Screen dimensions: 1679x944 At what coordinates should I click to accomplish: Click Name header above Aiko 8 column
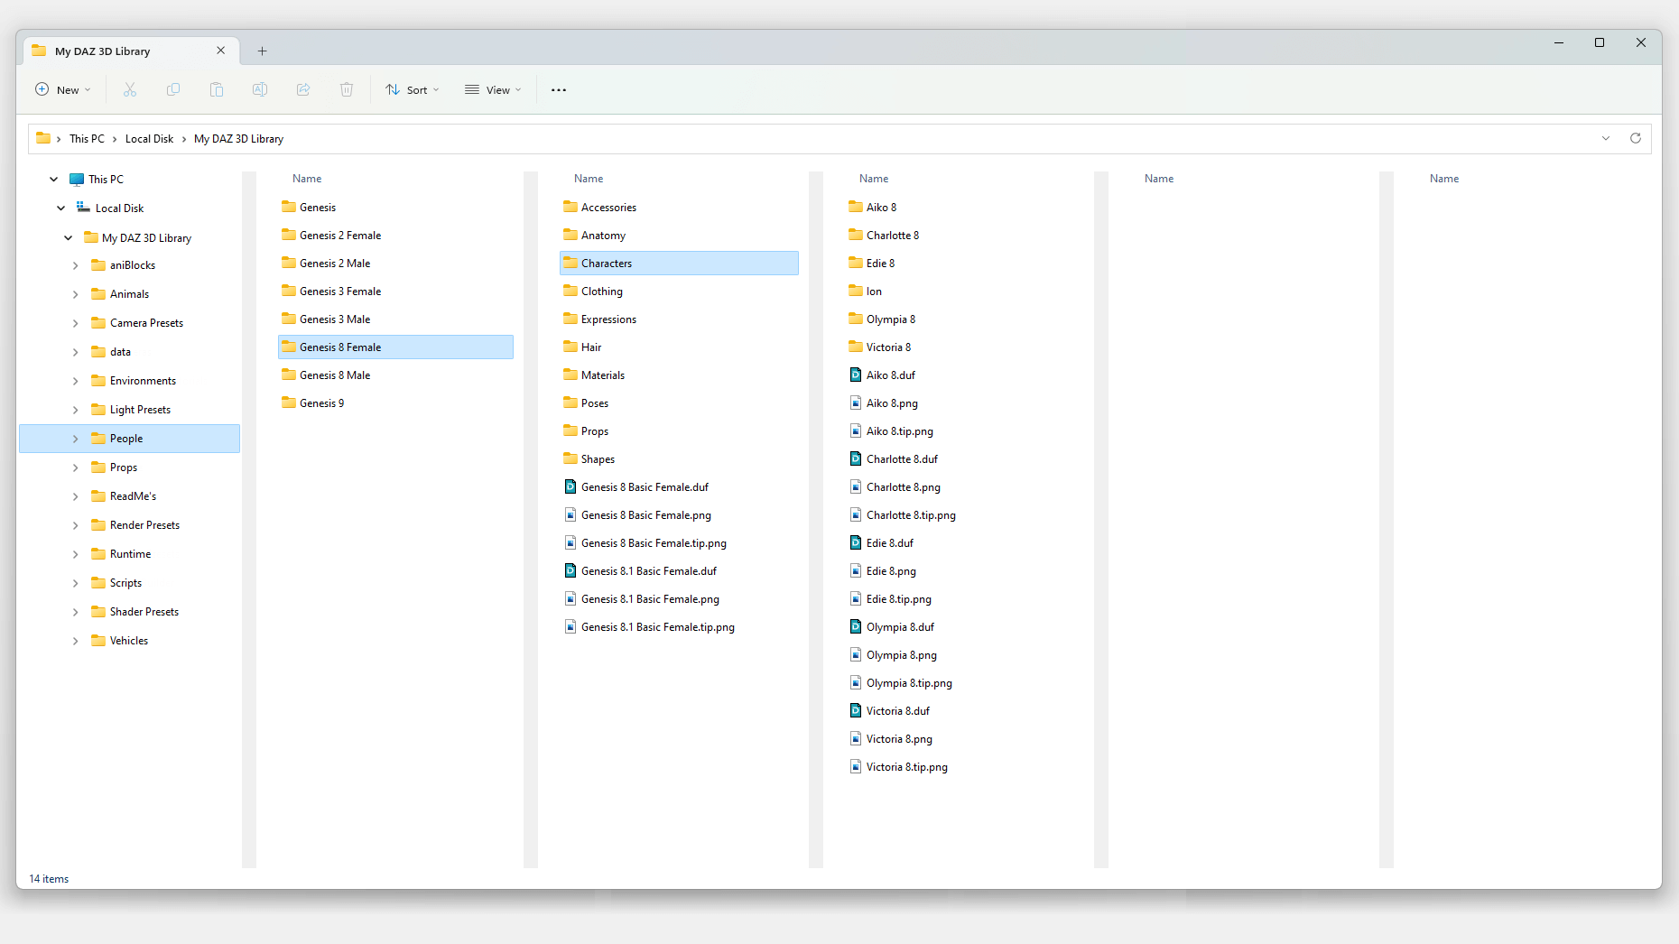coord(874,179)
